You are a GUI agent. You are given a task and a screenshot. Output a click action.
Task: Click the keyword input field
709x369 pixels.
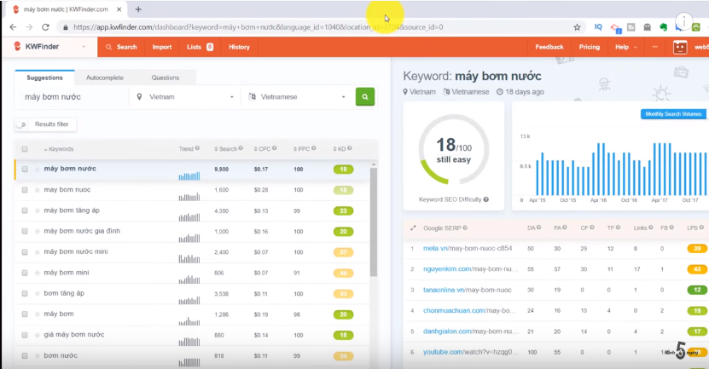(73, 96)
